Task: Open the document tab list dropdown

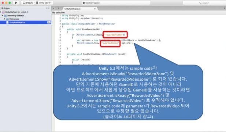Action: 225,8
